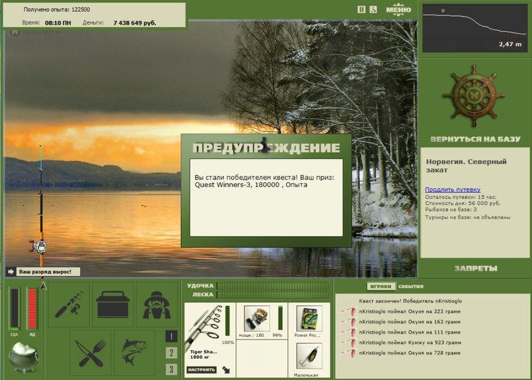Viewport: 532px width, 380px height.
Task: Switch to the СОБЫТИЯ tab
Action: (x=410, y=286)
